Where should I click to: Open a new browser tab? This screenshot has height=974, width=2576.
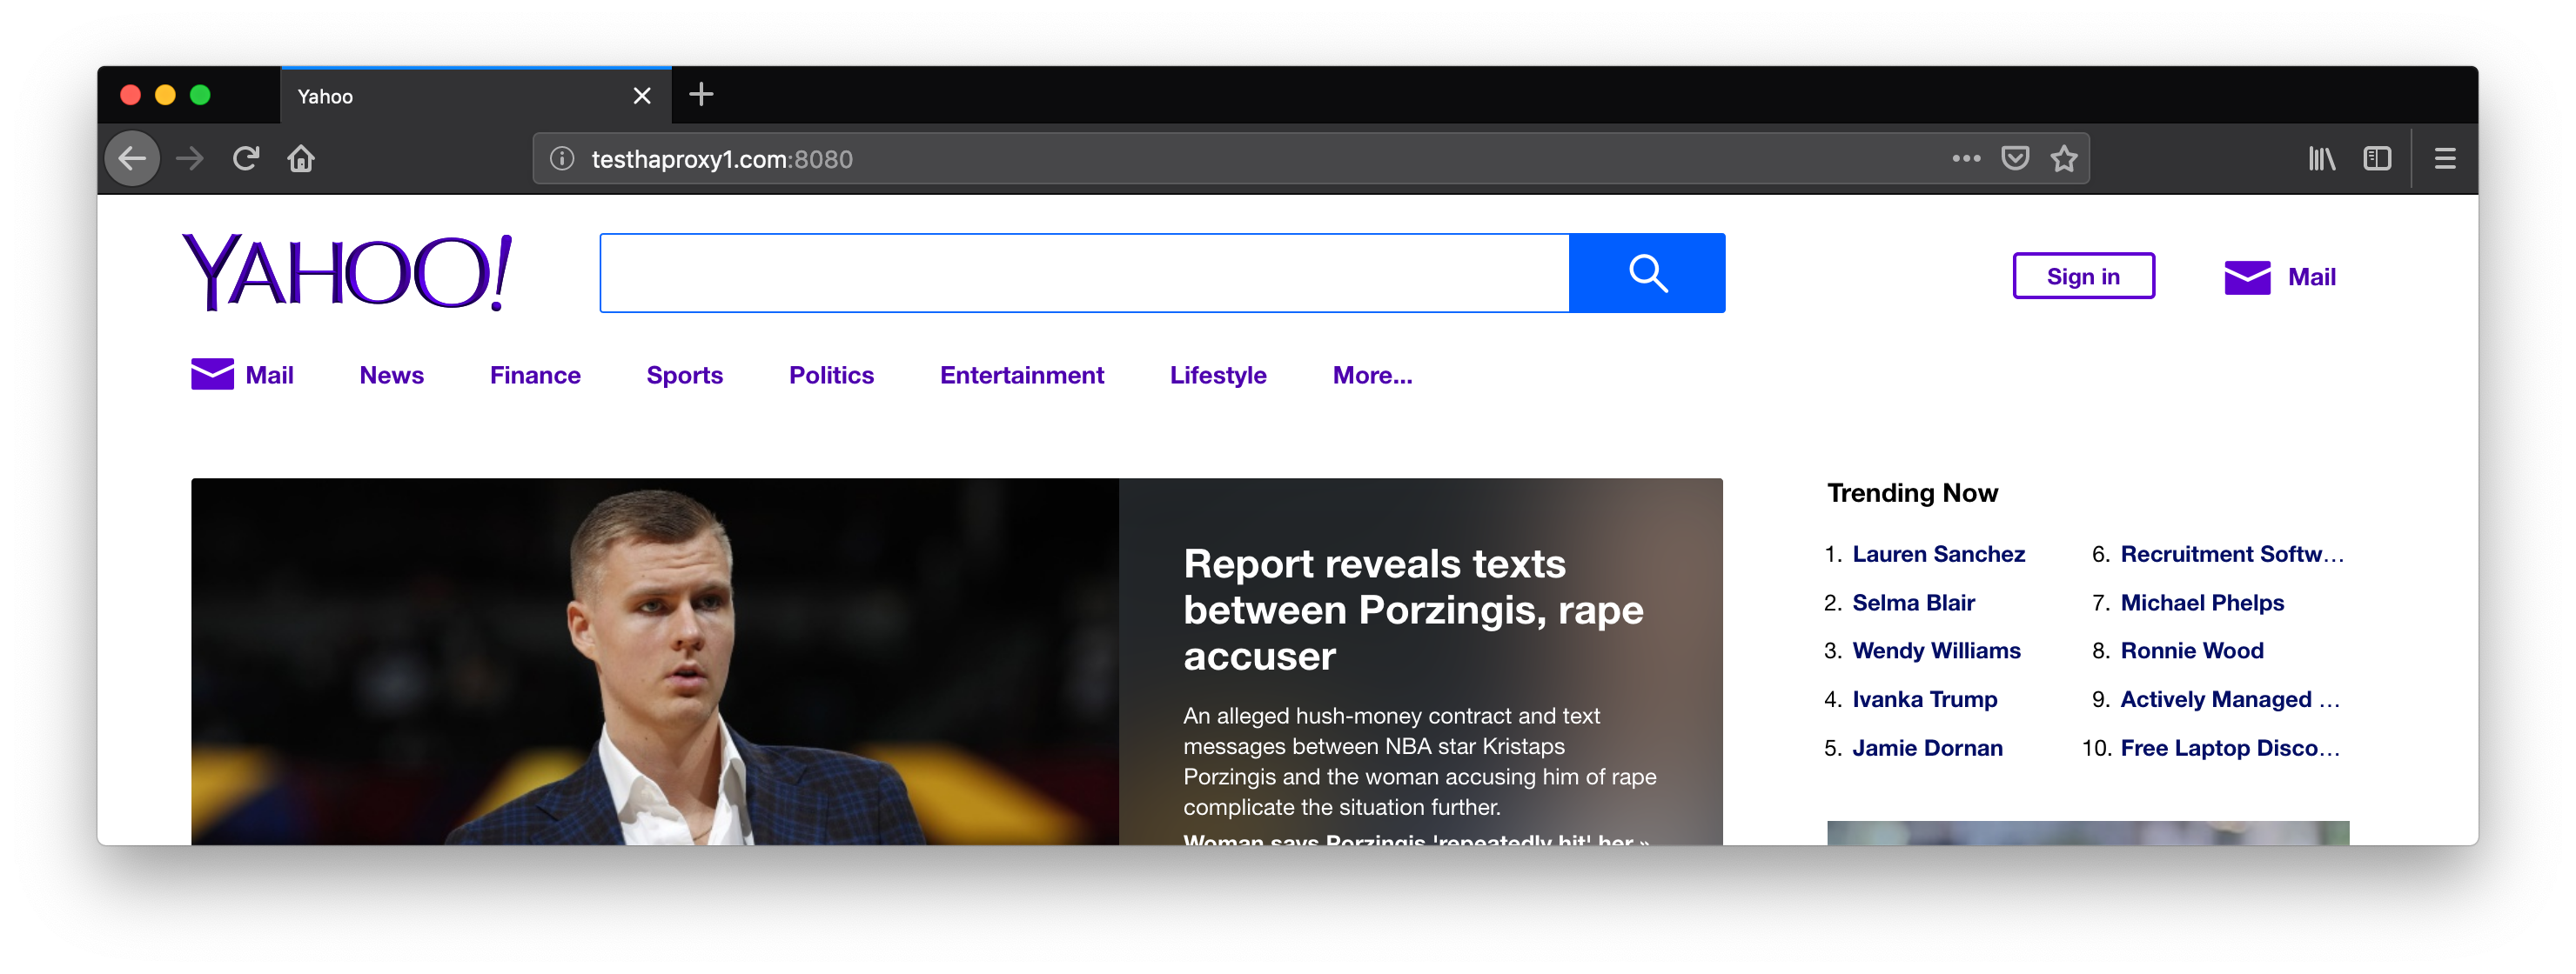(x=701, y=95)
